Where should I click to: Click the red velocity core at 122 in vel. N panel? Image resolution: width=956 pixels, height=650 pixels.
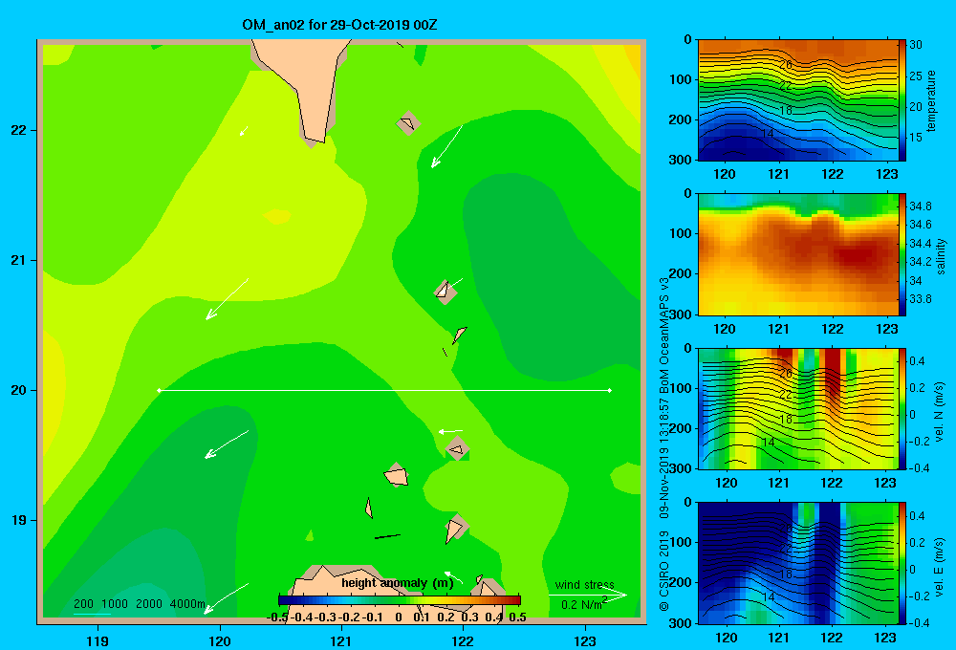click(x=833, y=373)
